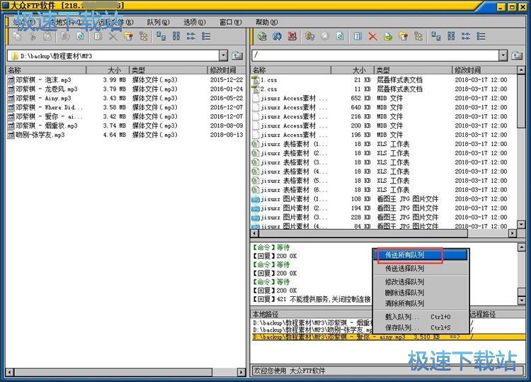Image resolution: width=531 pixels, height=382 pixels.
Task: Open the 队列(Q) menu
Action: tap(158, 23)
